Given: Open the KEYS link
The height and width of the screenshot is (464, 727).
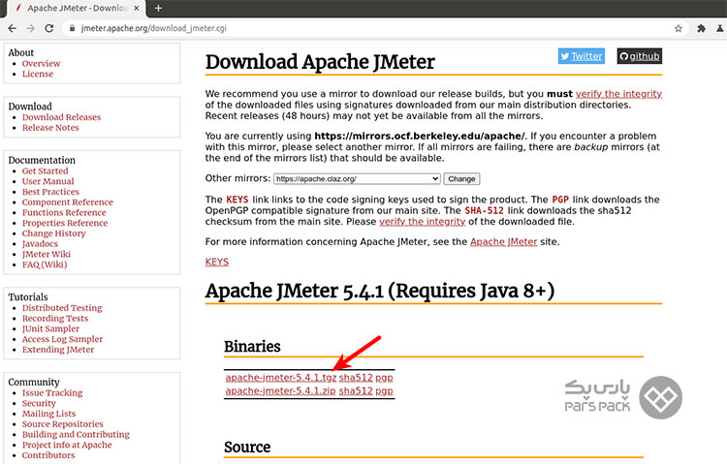Looking at the screenshot, I should (x=217, y=262).
